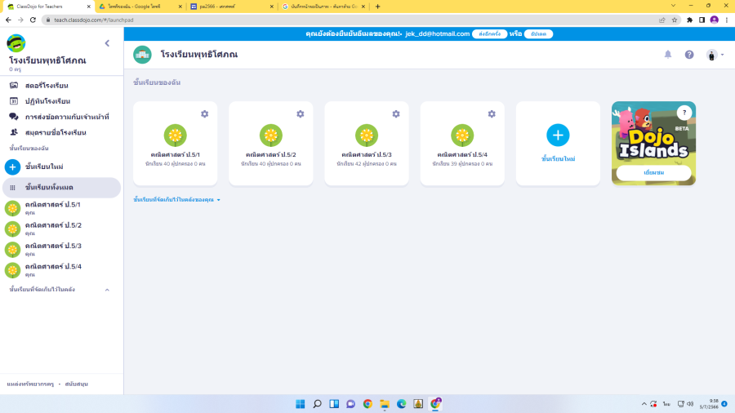Open the help question mark icon
The height and width of the screenshot is (413, 735).
689,55
